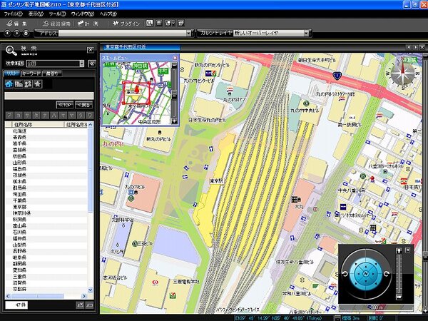Click the zoom slider on the navigation control
The height and width of the screenshot is (321, 428).
click(x=399, y=275)
